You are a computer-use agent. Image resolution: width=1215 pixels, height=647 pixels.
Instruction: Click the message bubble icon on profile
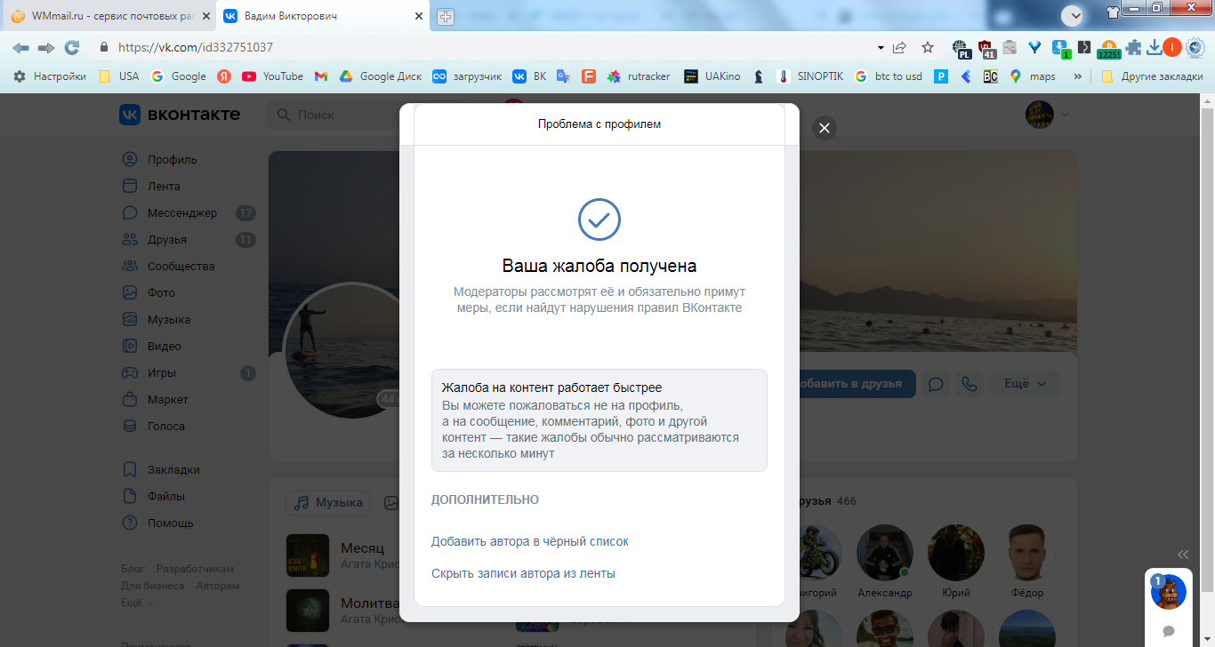point(936,384)
